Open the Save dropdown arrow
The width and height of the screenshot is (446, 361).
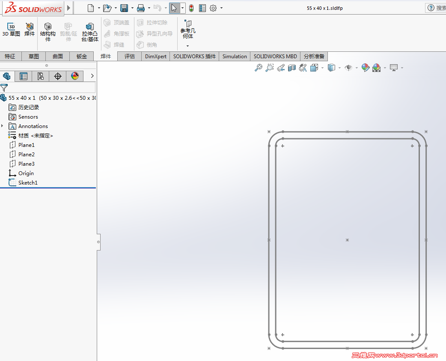click(132, 8)
